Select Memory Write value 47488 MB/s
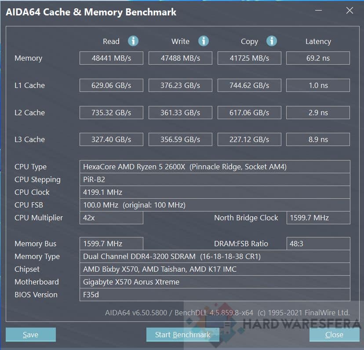364x350 pixels. pos(180,58)
